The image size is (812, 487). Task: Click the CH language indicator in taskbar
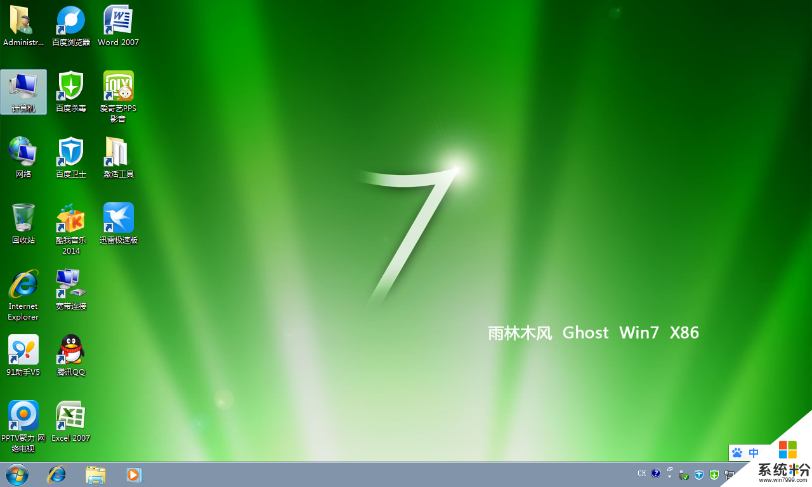point(642,474)
